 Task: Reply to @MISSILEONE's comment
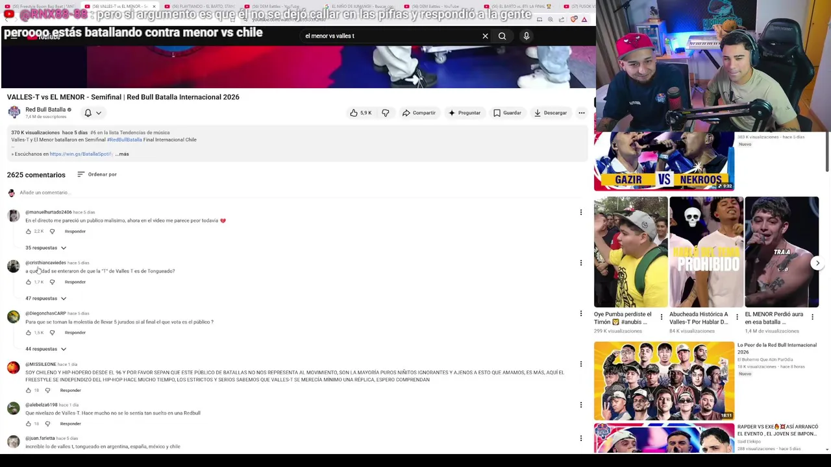tap(70, 390)
